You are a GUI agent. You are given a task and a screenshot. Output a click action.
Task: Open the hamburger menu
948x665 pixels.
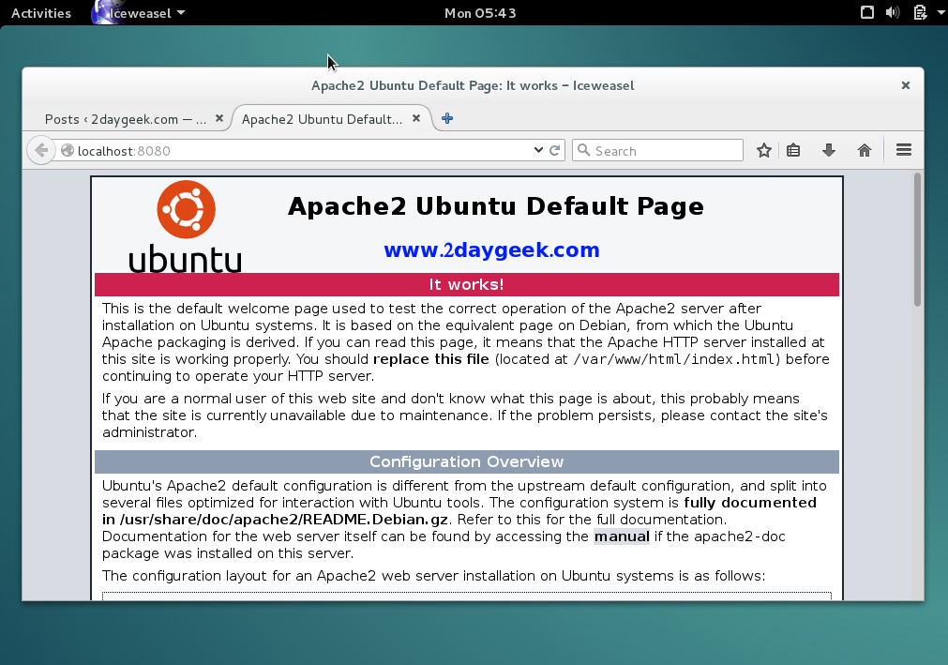click(x=904, y=150)
